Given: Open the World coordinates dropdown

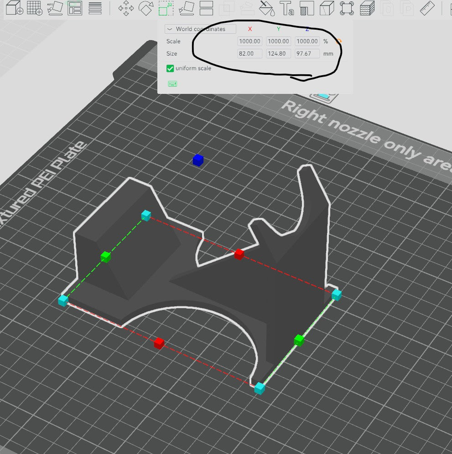Looking at the screenshot, I should click(200, 29).
